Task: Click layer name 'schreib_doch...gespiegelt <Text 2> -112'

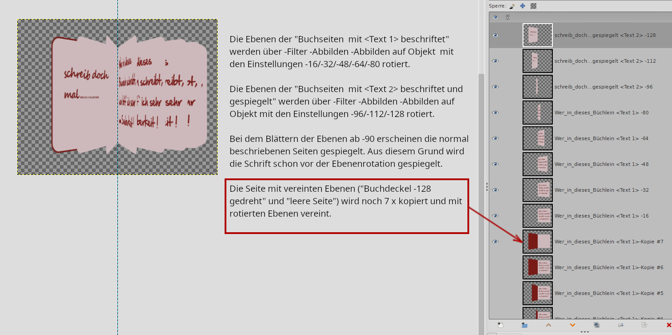Action: point(605,61)
